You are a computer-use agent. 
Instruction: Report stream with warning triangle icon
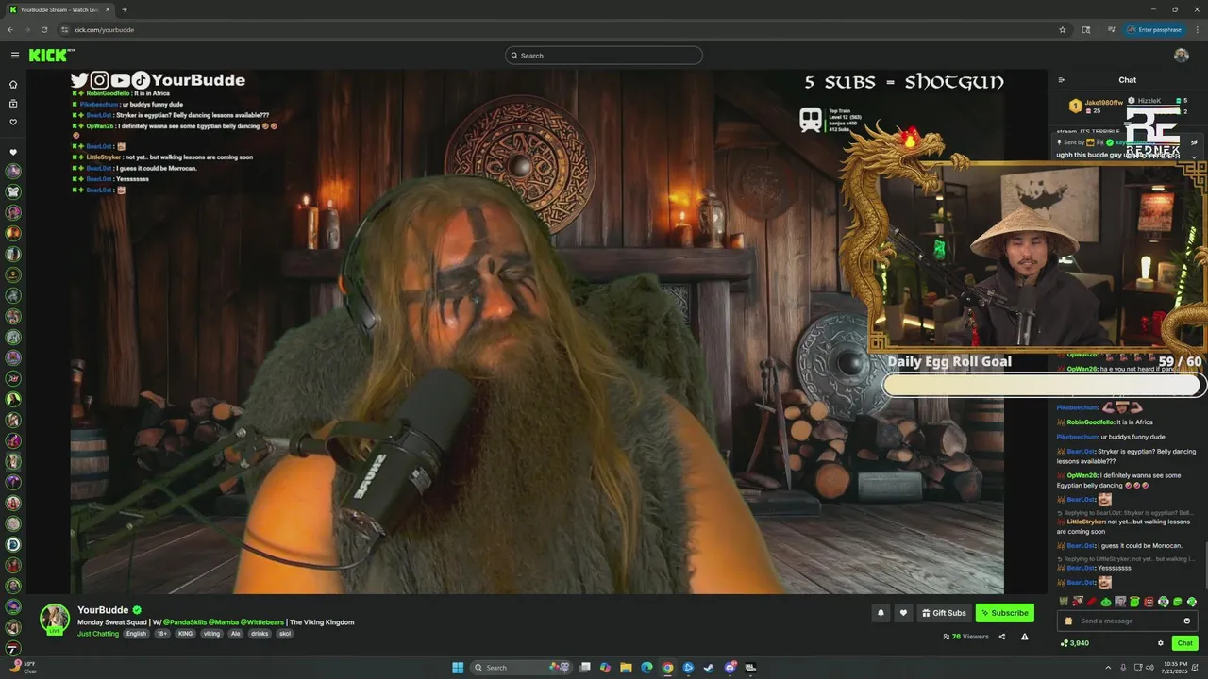point(1025,637)
